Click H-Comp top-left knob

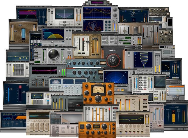[x=86, y=86]
